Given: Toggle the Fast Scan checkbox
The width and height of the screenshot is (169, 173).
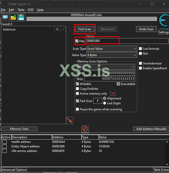Looking at the screenshot, I should pyautogui.click(x=77, y=101).
